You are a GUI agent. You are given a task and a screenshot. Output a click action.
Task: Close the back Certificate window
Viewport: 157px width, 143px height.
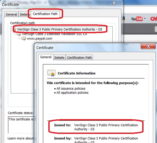click(x=114, y=3)
